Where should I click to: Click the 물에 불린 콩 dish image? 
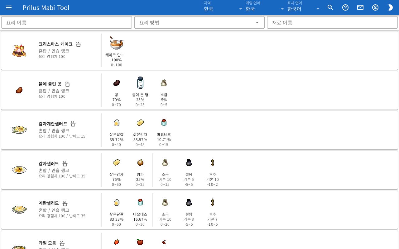19,90
